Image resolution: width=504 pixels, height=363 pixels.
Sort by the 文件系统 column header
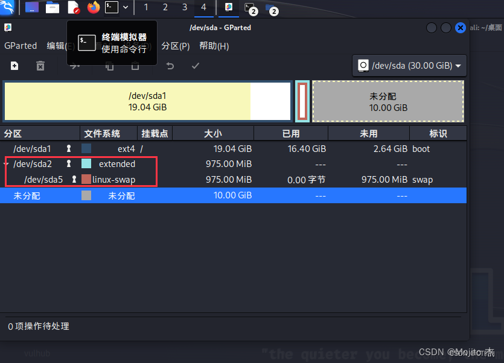(109, 133)
